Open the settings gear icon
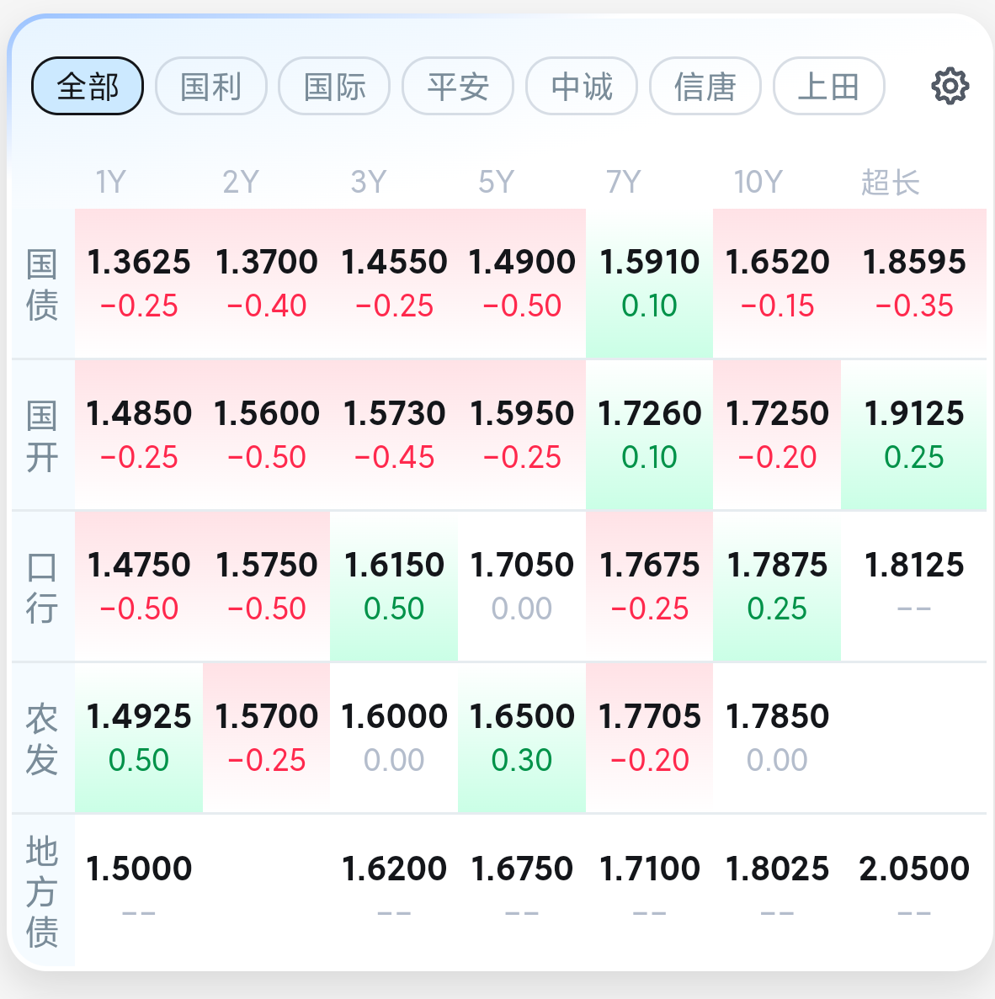The width and height of the screenshot is (995, 999). coord(950,86)
